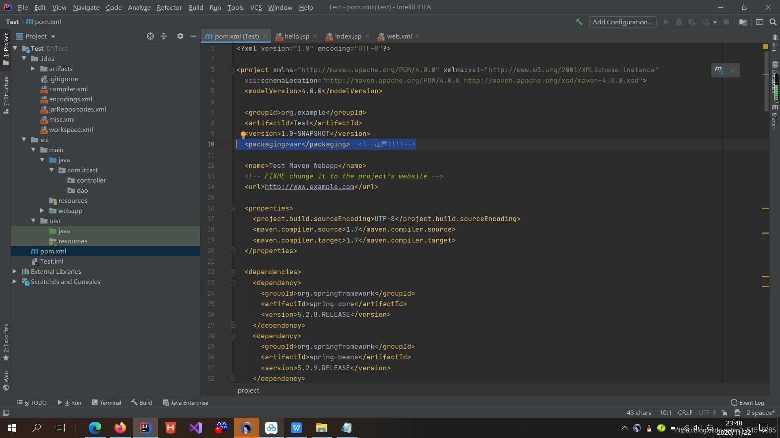Collapse all nodes in the Project panel
The height and width of the screenshot is (438, 780).
click(164, 36)
